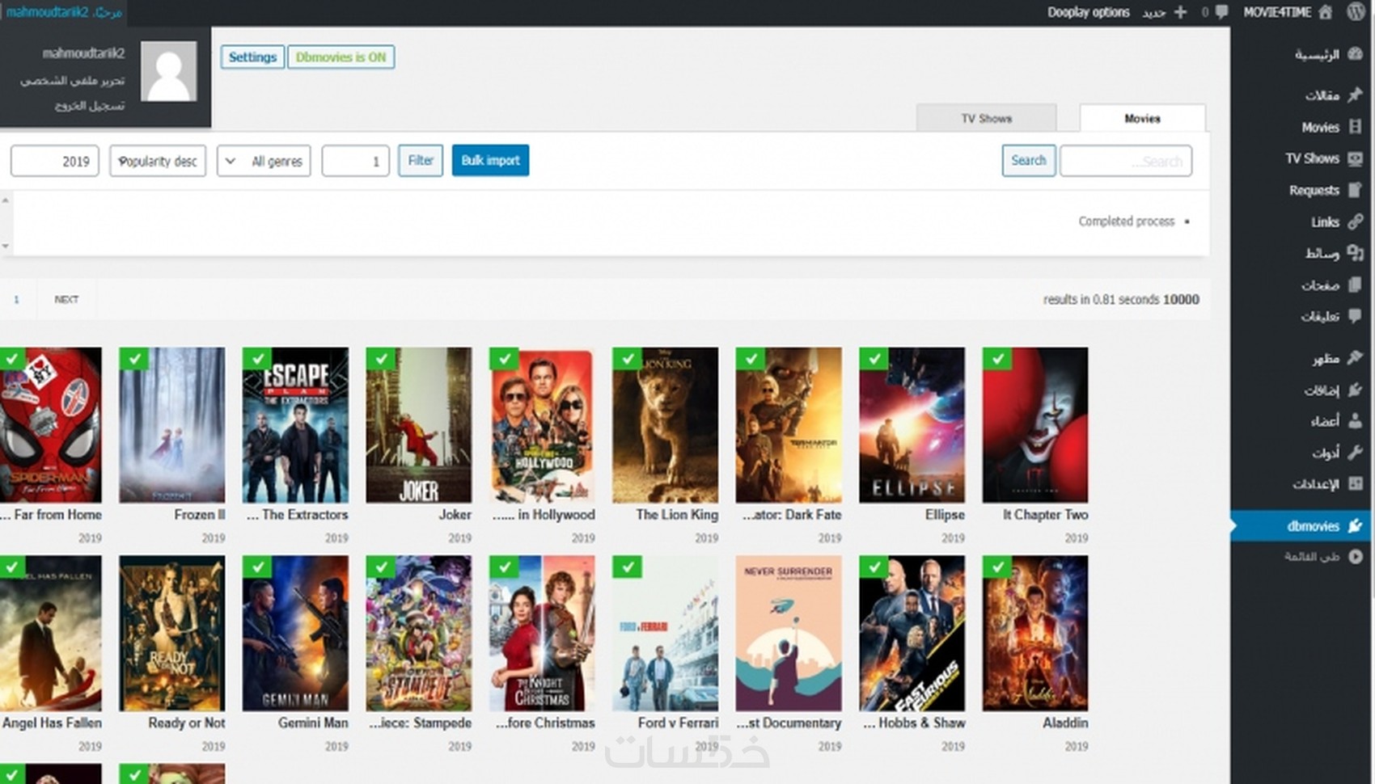Screen dimensions: 1375x784
Task: Open the All genres dropdown
Action: pos(264,161)
